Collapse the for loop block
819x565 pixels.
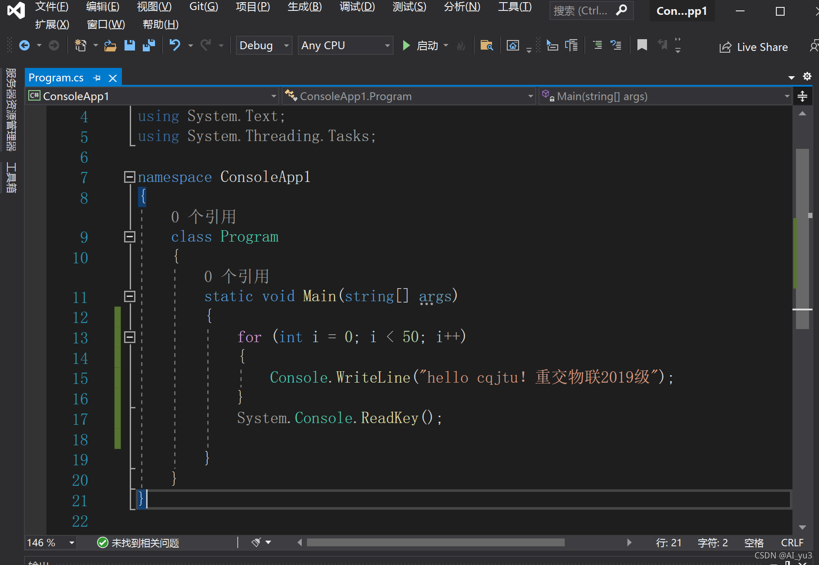(x=129, y=337)
